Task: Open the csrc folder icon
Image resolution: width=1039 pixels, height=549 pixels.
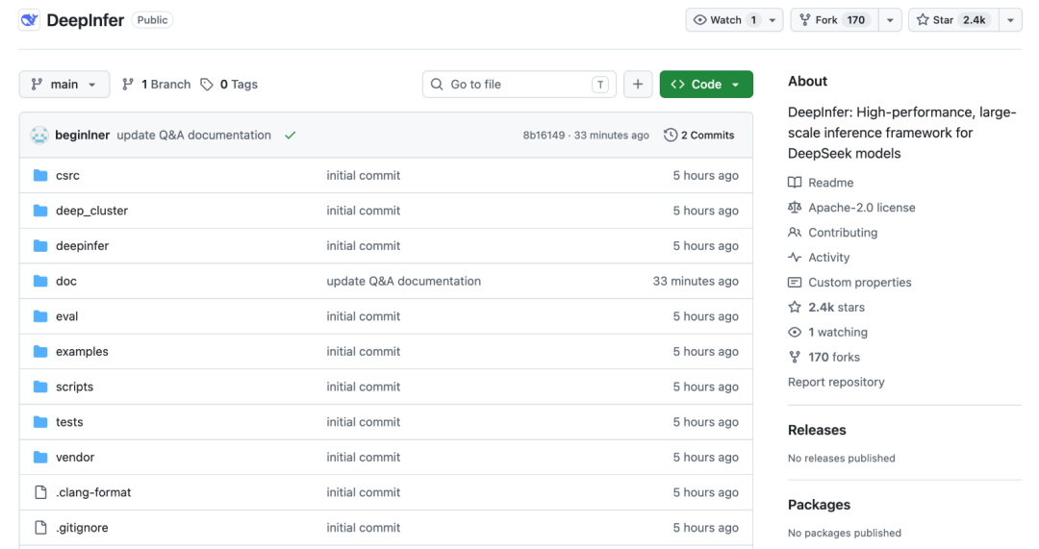Action: pyautogui.click(x=40, y=176)
